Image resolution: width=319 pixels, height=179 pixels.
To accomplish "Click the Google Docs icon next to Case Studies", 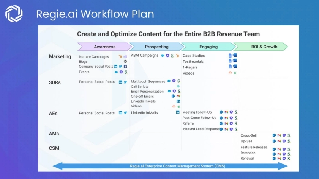I will point(230,56).
